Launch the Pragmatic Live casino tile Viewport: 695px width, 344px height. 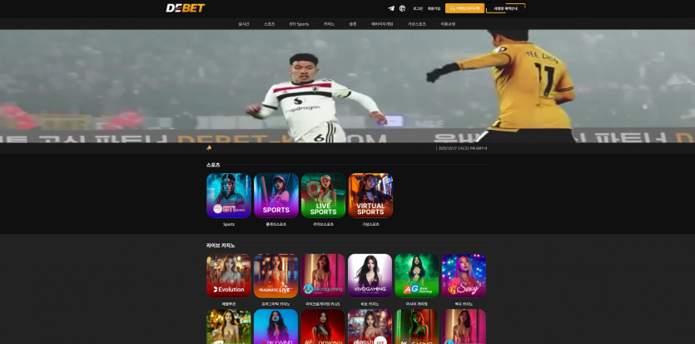(x=276, y=276)
